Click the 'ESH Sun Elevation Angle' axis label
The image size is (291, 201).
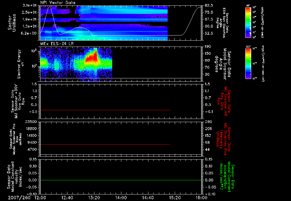pyautogui.click(x=222, y=23)
